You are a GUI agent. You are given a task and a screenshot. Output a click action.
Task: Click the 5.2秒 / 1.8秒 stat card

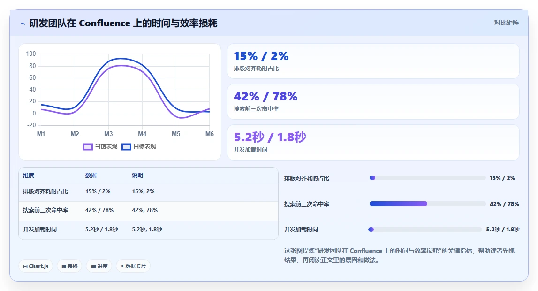(x=373, y=142)
